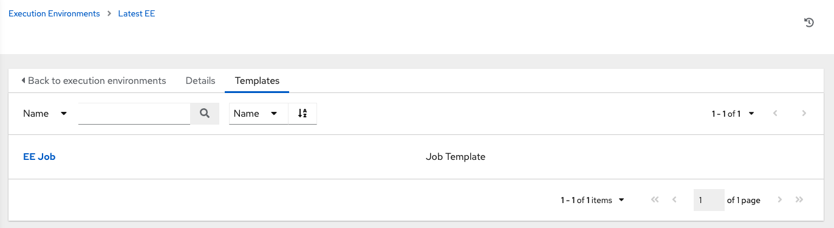Viewport: 834px width, 228px height.
Task: Click the current page number field
Action: [709, 200]
